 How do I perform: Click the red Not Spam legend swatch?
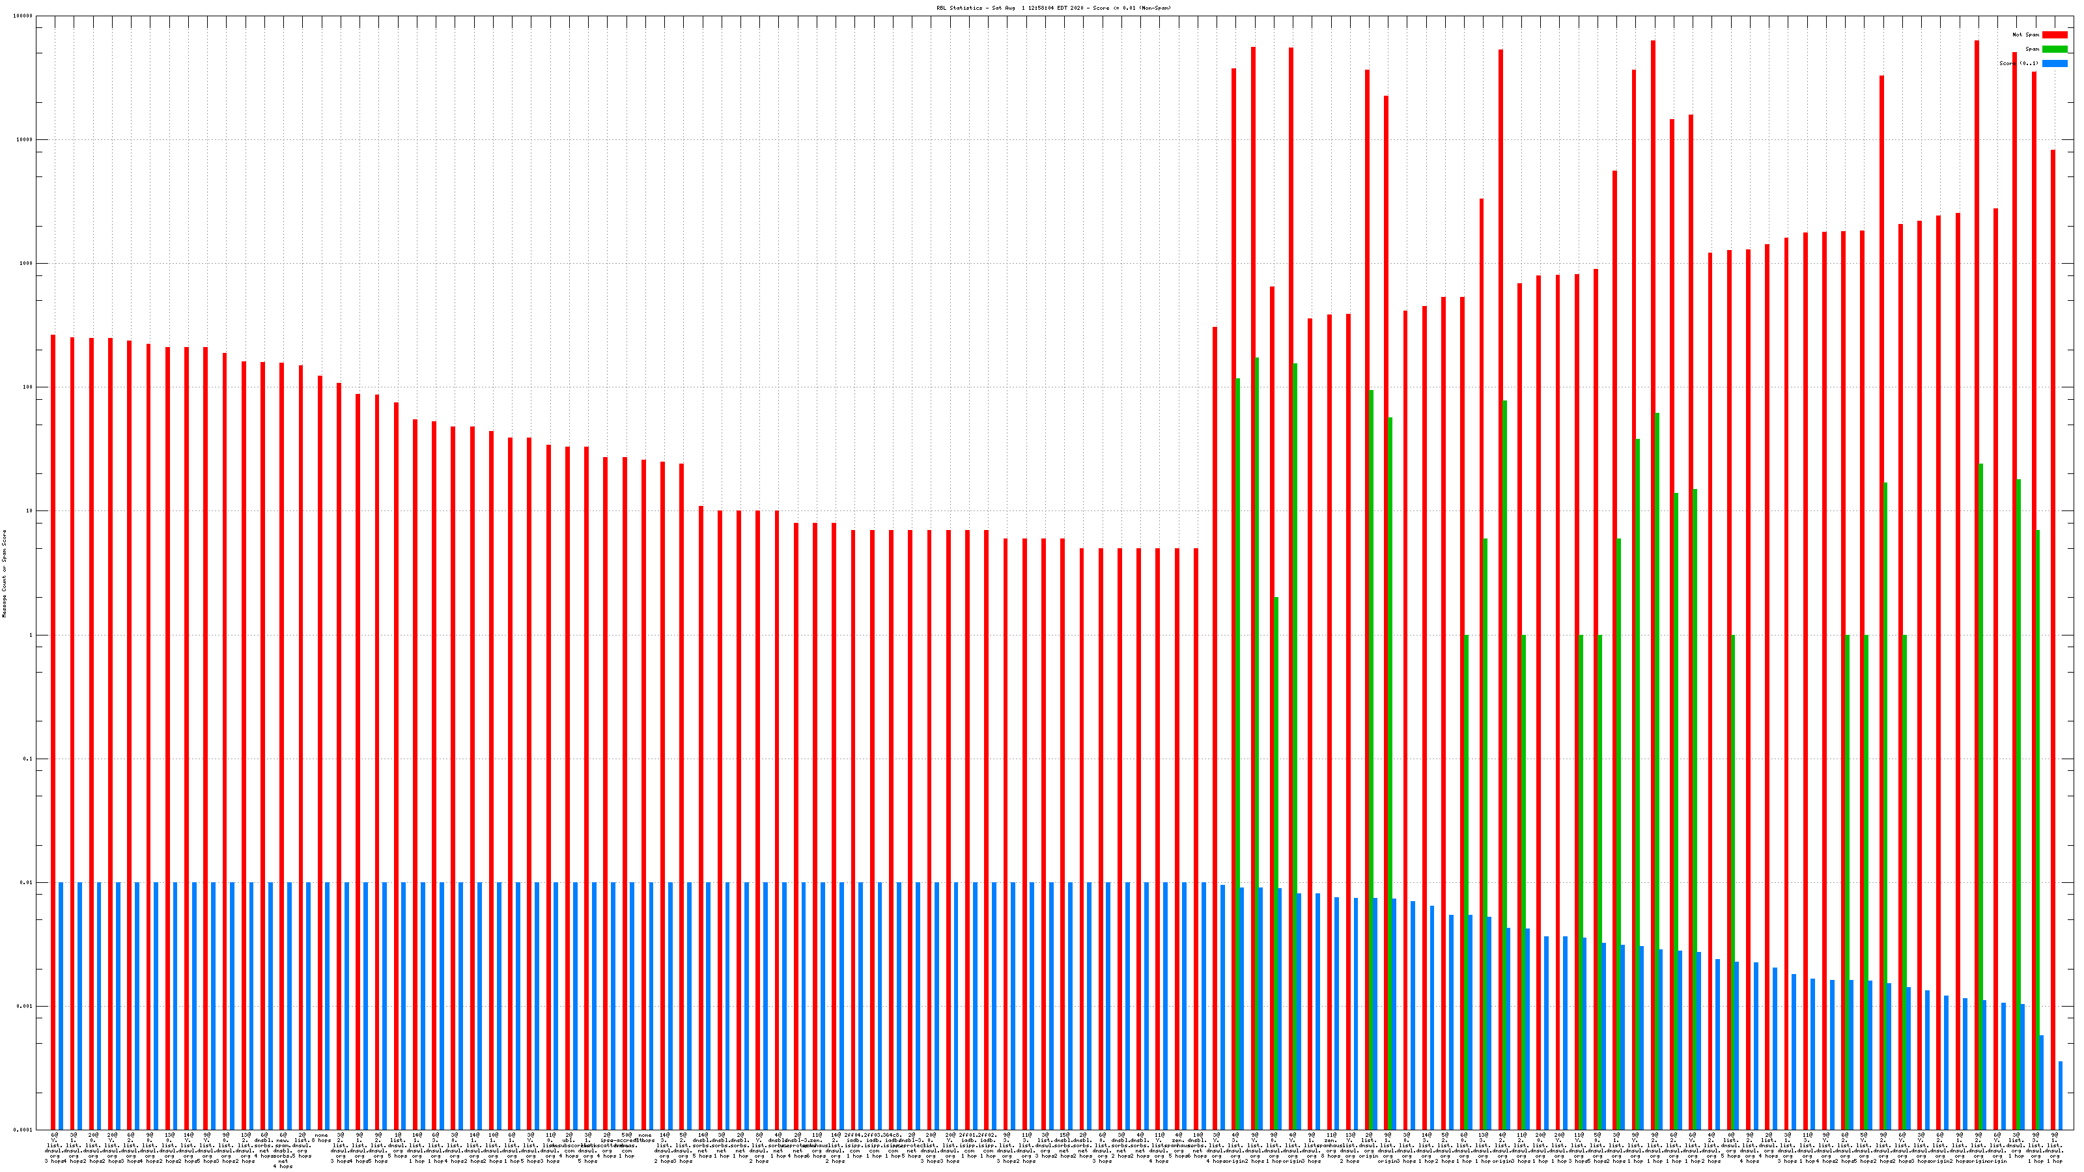tap(2054, 35)
